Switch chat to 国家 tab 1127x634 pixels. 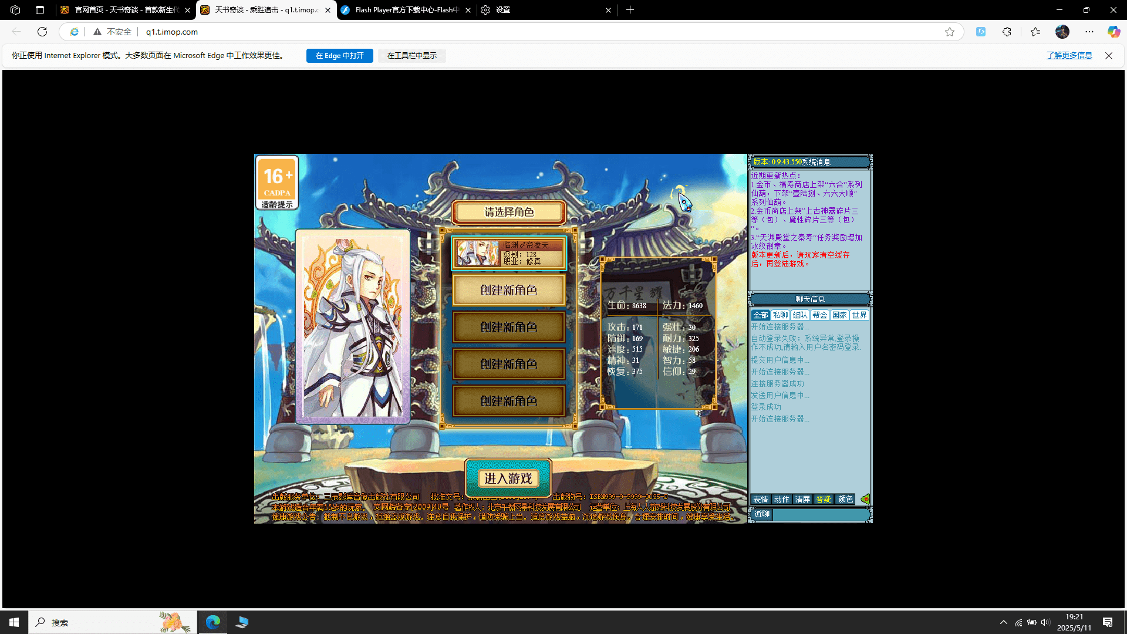[x=839, y=315]
